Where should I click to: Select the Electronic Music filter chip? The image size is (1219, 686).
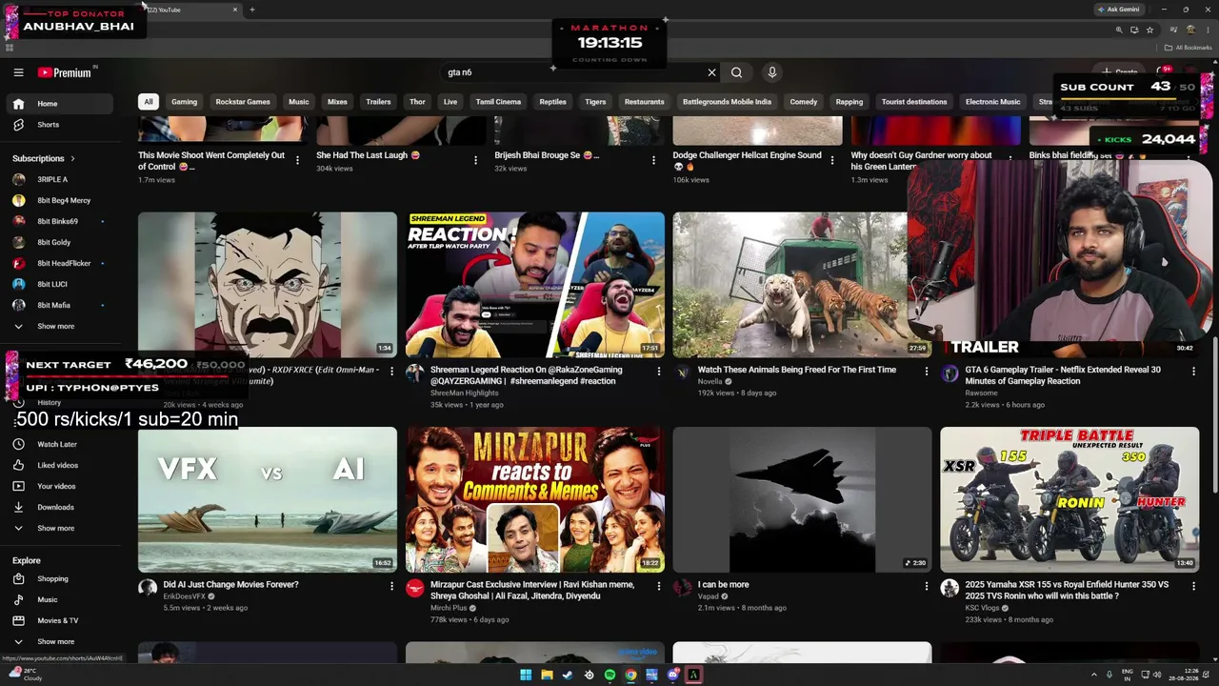coord(992,102)
